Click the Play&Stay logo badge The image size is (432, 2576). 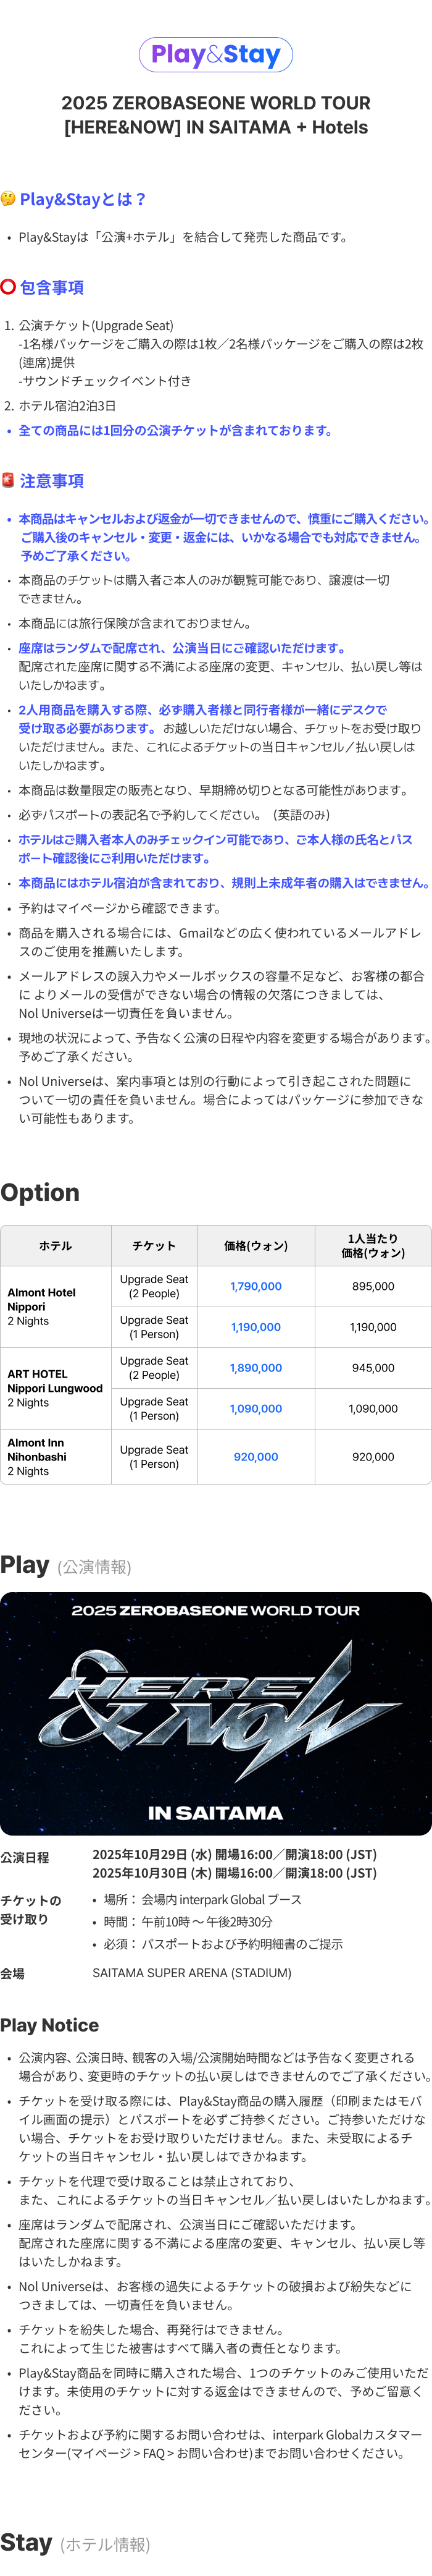pyautogui.click(x=215, y=55)
